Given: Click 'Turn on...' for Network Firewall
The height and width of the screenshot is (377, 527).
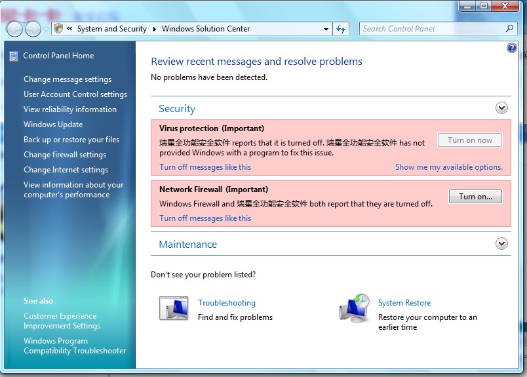Looking at the screenshot, I should point(475,197).
